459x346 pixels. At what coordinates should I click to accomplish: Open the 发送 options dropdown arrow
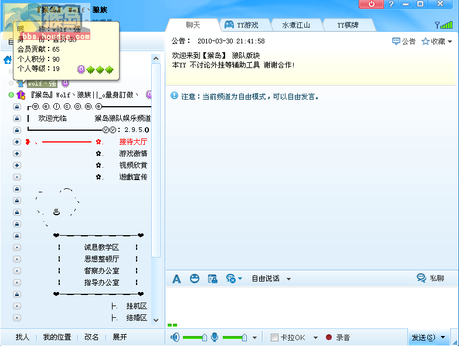click(443, 337)
